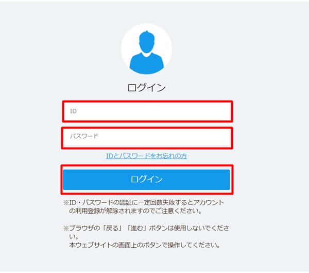The image size is (309, 273).
Task: Click the blue ログイン button
Action: tap(146, 180)
